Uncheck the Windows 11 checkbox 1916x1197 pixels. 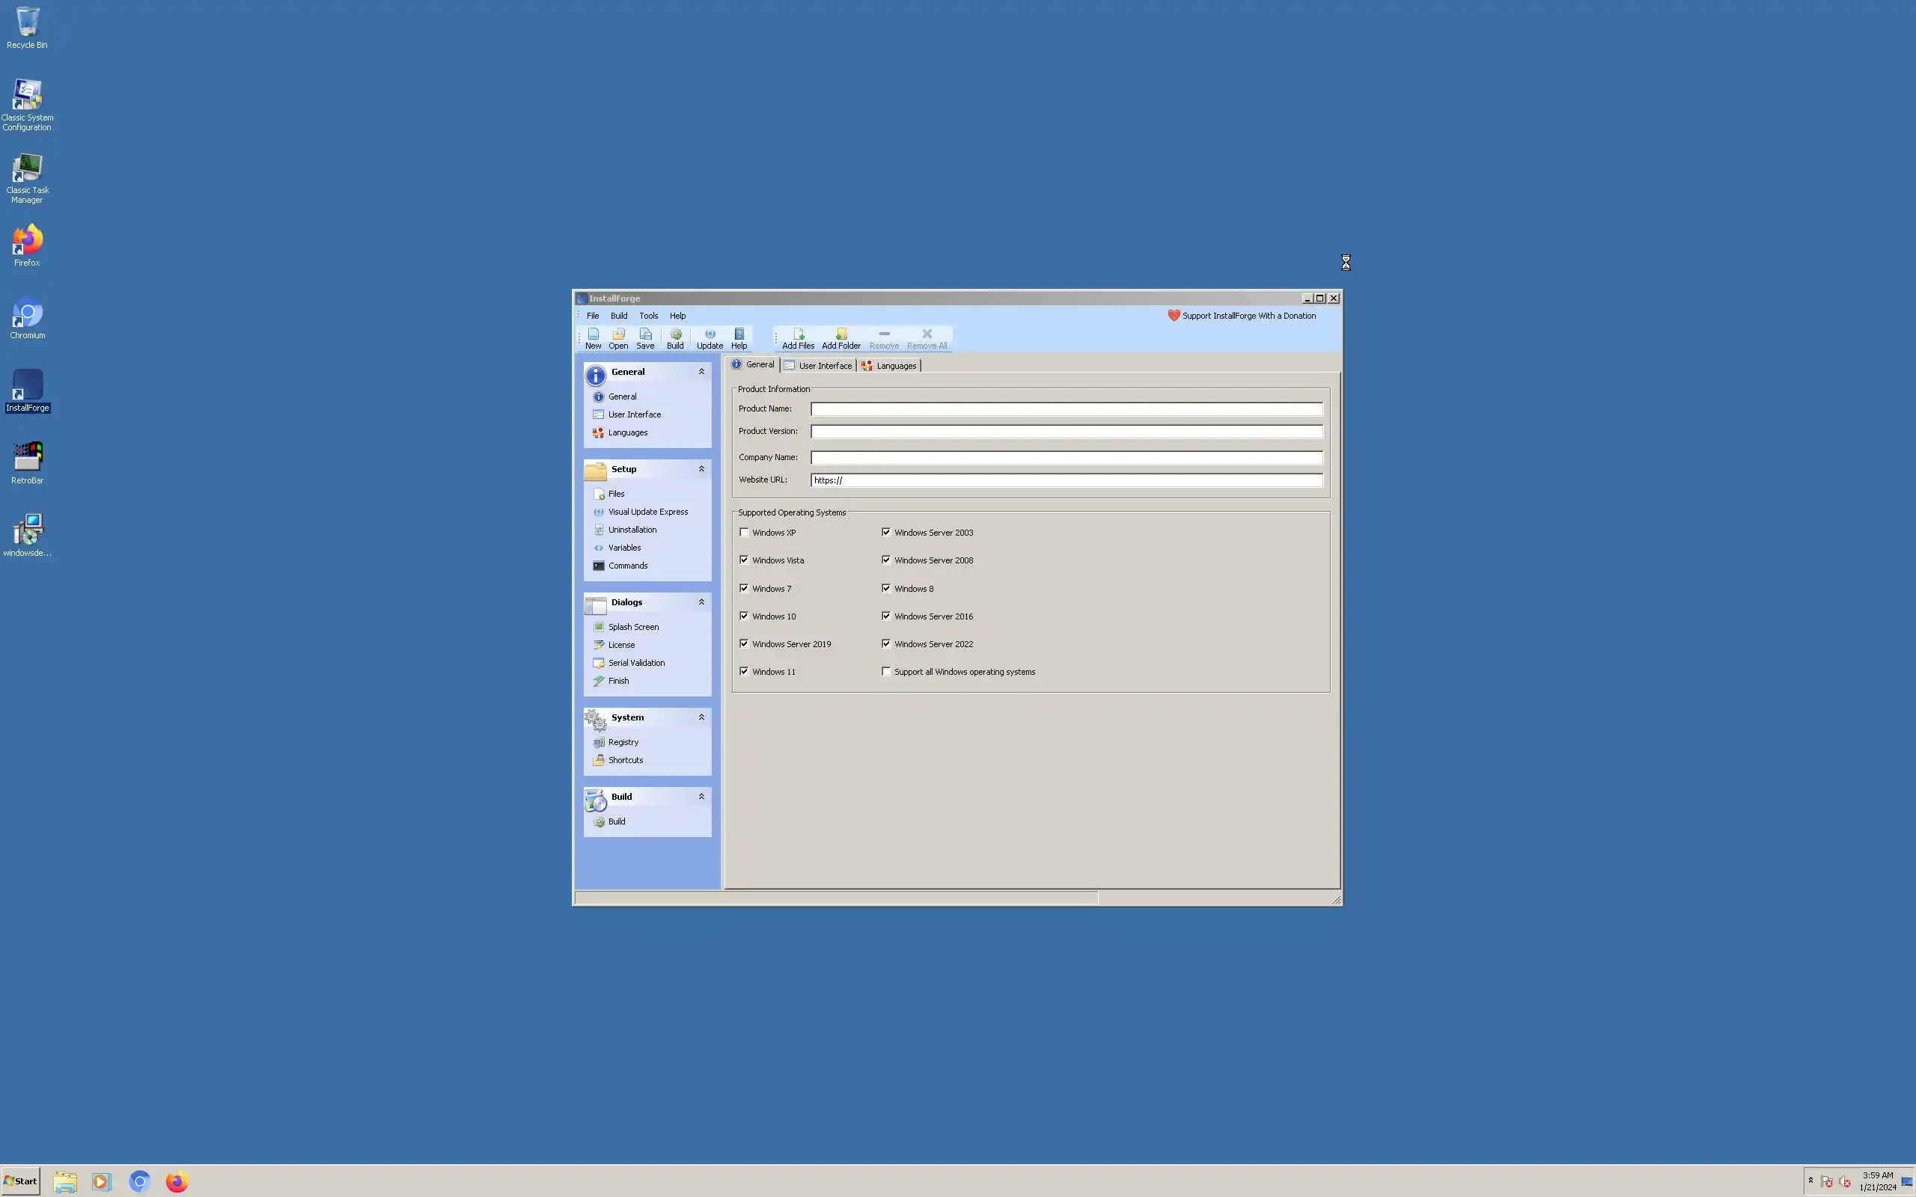[x=744, y=671]
